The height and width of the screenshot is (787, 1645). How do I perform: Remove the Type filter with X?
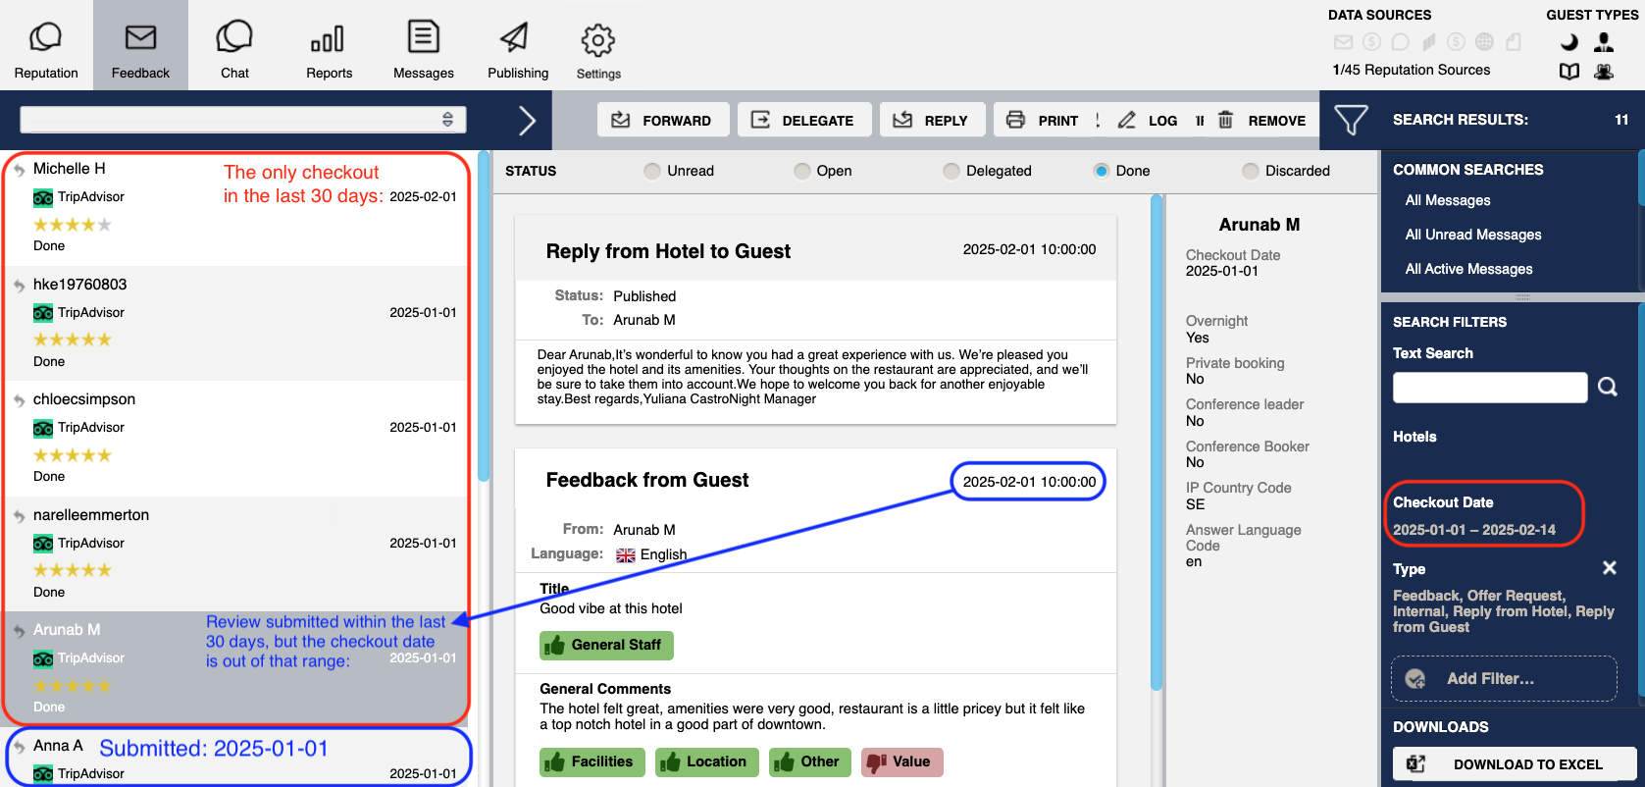[1609, 568]
